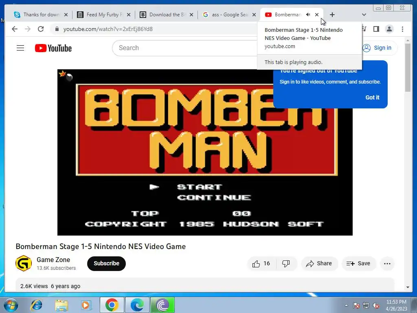Click the Bomberman video player

coord(205,152)
